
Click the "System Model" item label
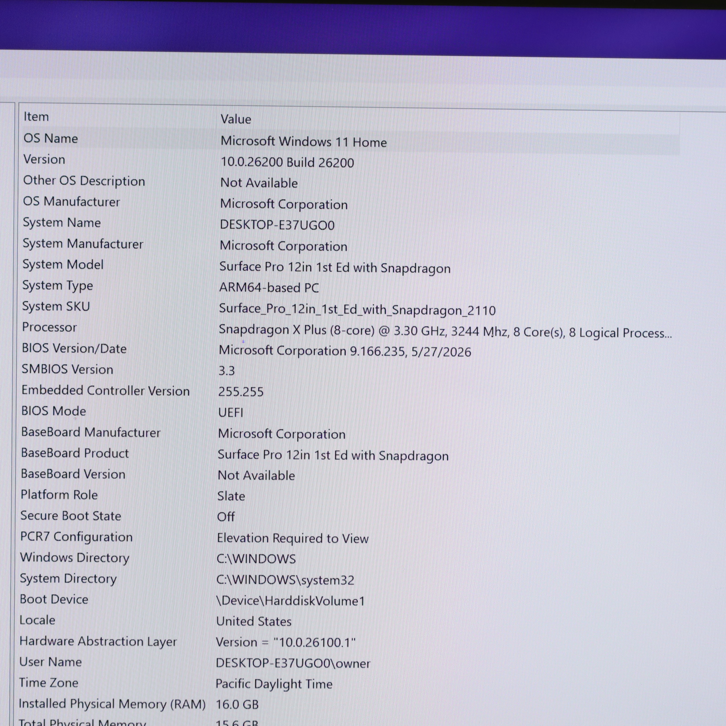click(63, 265)
